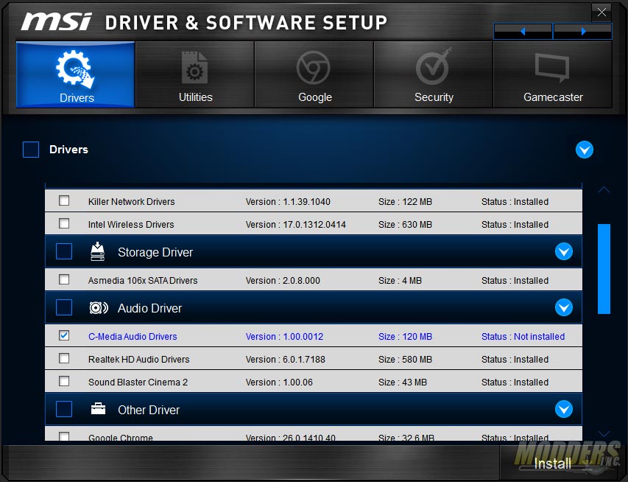Screen dimensions: 628x482
Task: Click the Drivers section heading text
Action: click(x=68, y=150)
